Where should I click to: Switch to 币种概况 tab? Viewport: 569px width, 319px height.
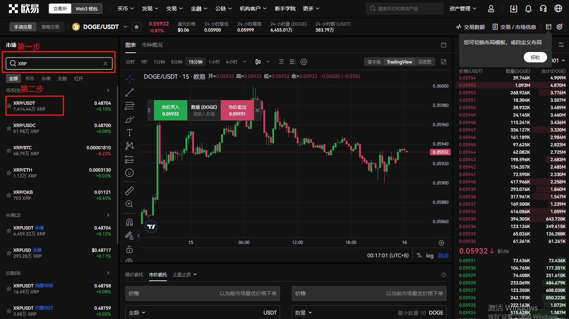(152, 45)
